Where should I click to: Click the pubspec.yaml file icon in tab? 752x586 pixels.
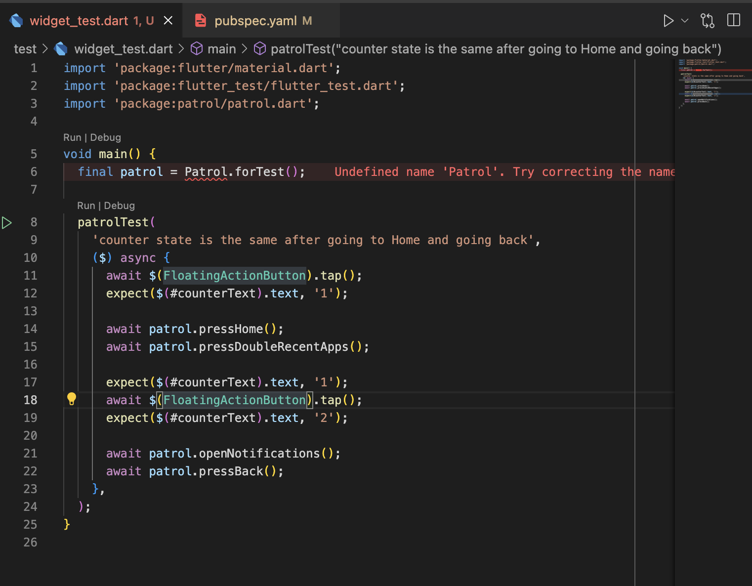[x=200, y=21]
